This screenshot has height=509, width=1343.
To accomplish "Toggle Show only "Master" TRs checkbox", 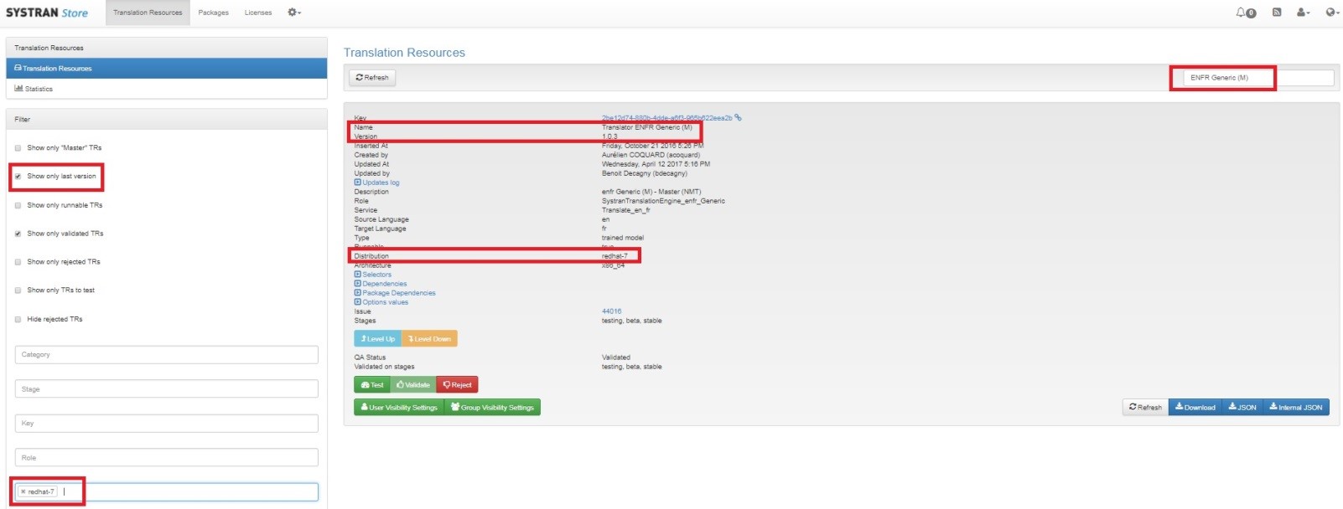I will click(x=18, y=148).
